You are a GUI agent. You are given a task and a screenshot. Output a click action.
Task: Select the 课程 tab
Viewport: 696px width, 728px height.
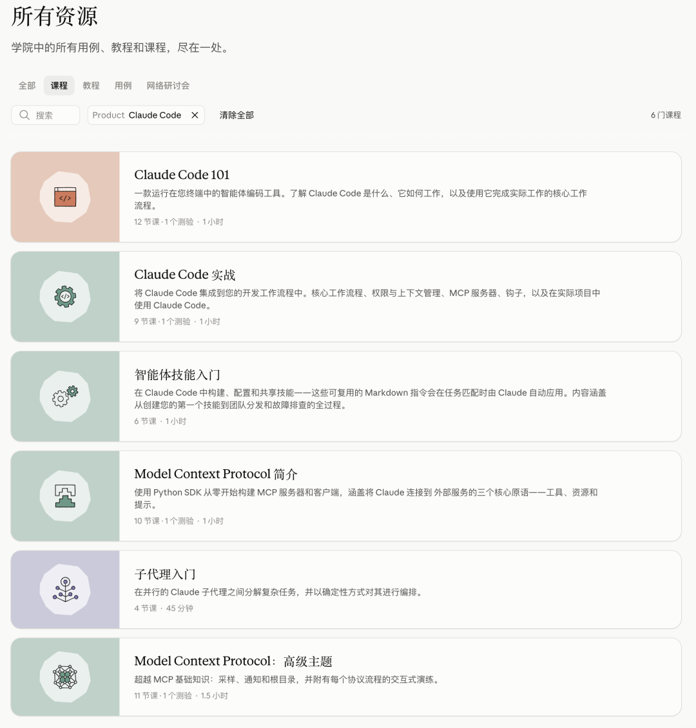tap(59, 86)
